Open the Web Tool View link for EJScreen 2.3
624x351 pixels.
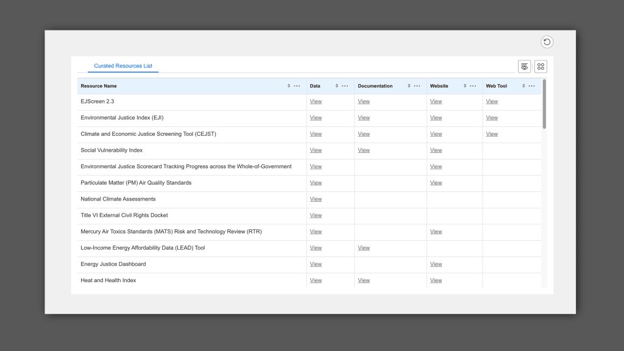coord(492,102)
